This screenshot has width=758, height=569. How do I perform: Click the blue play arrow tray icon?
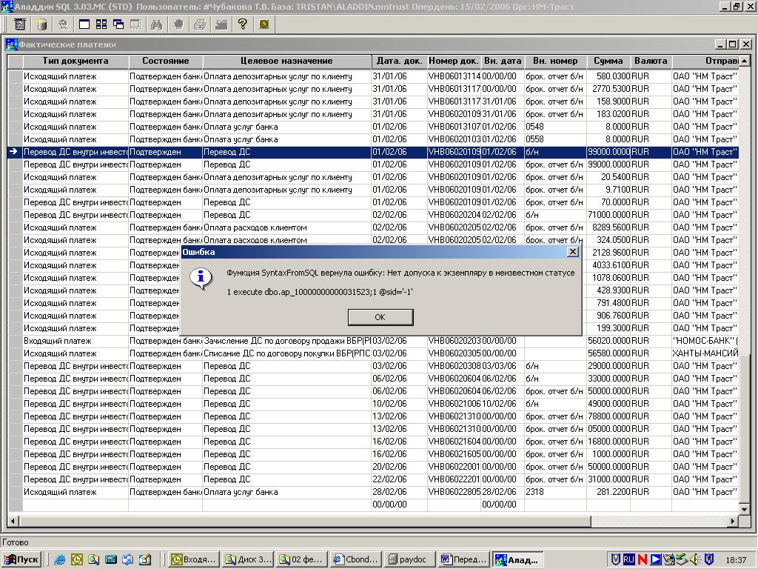[x=656, y=559]
